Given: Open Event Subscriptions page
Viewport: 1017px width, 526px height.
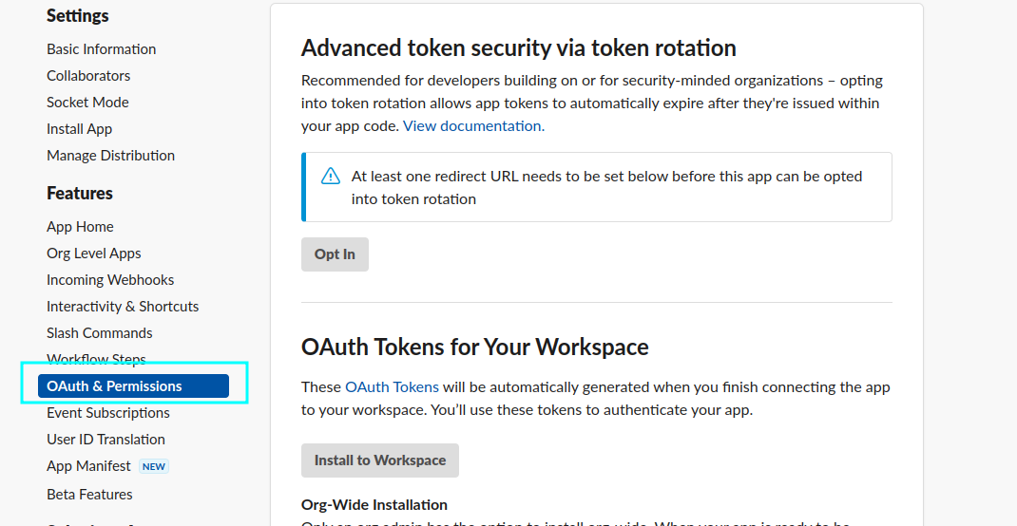Looking at the screenshot, I should [108, 413].
